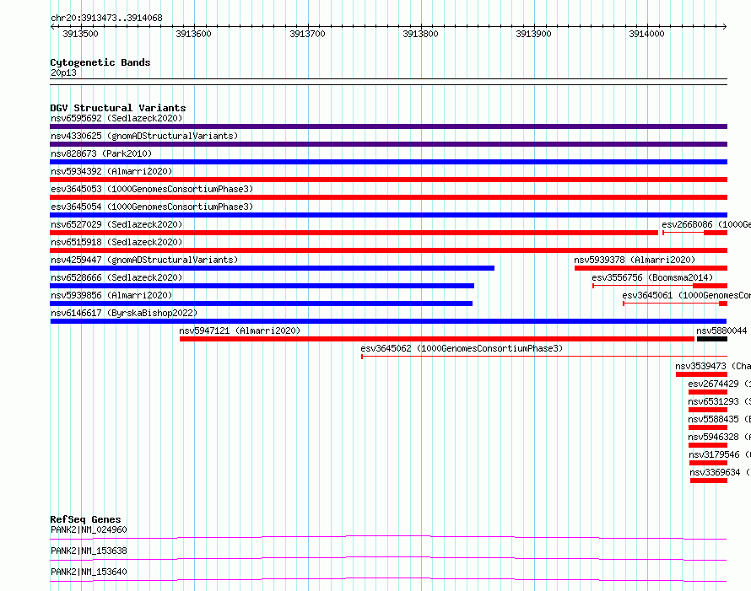The image size is (751, 591).
Task: Click the 3913700 ruler position
Action: point(307,34)
